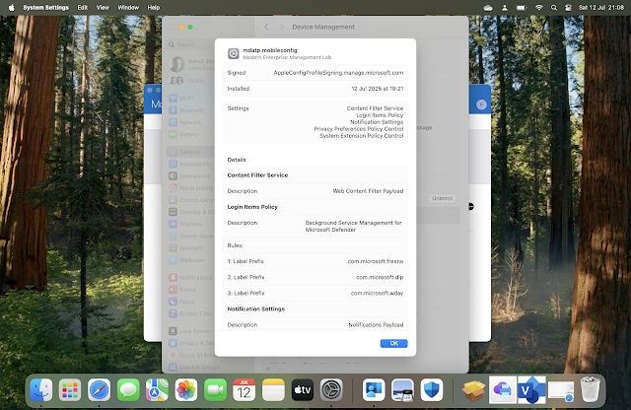This screenshot has width=631, height=410.
Task: Click the Unenrol button in Device Management
Action: (443, 198)
